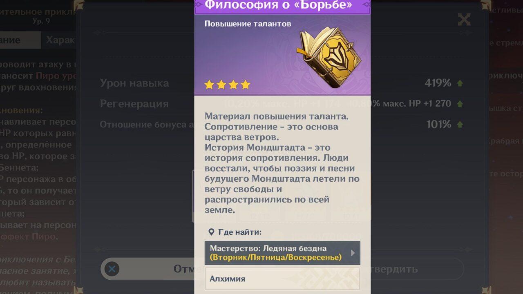The width and height of the screenshot is (523, 294).
Task: Click the four-star rarity rating
Action: click(x=227, y=85)
